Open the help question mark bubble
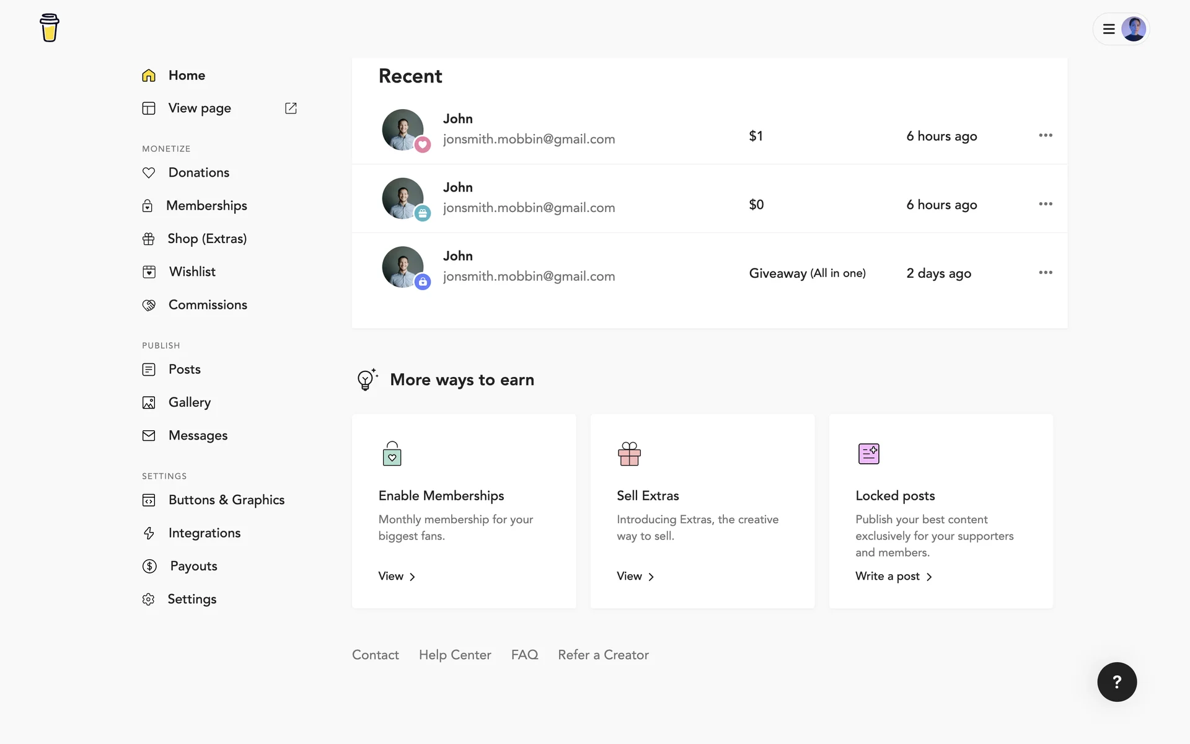Screen dimensions: 1190x744 coord(1116,682)
